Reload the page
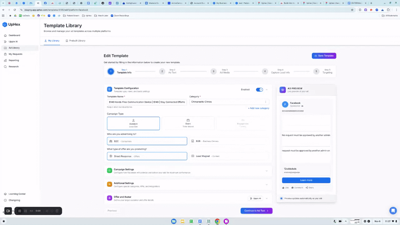The width and height of the screenshot is (400, 225). coord(14,10)
